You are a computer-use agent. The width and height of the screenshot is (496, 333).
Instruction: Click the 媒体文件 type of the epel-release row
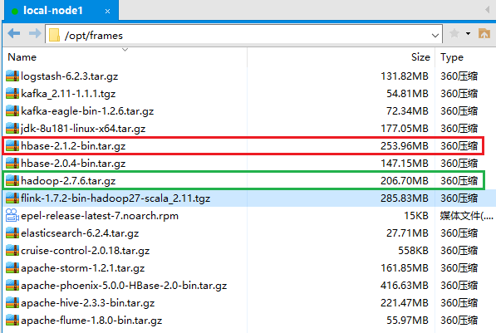click(466, 216)
